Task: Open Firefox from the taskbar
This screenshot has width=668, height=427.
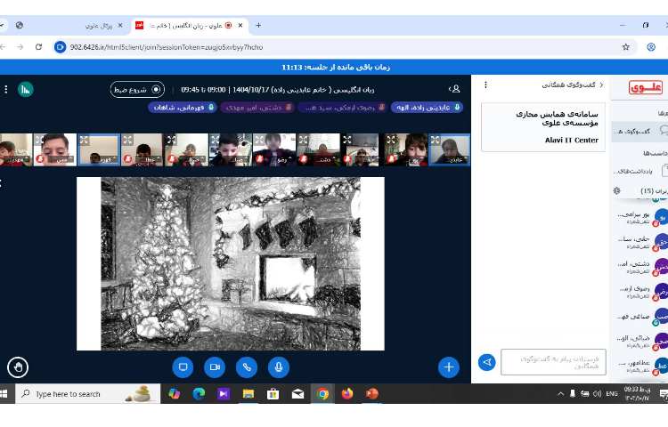Action: click(347, 394)
